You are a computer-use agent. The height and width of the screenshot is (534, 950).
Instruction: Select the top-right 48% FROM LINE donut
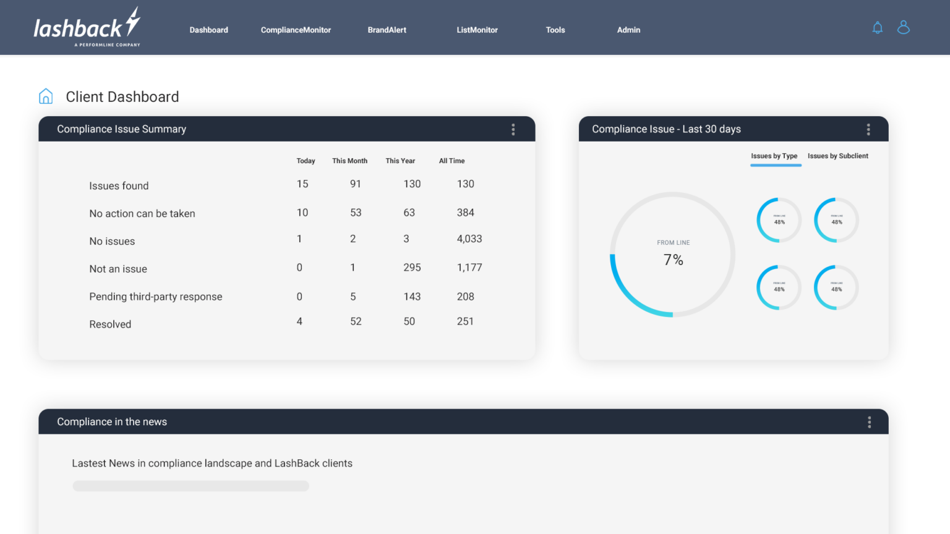pyautogui.click(x=836, y=219)
